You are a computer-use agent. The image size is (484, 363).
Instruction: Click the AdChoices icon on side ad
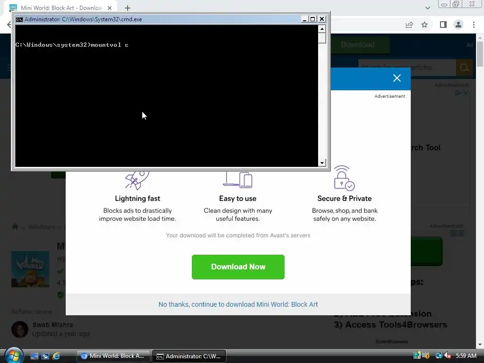pos(458,93)
